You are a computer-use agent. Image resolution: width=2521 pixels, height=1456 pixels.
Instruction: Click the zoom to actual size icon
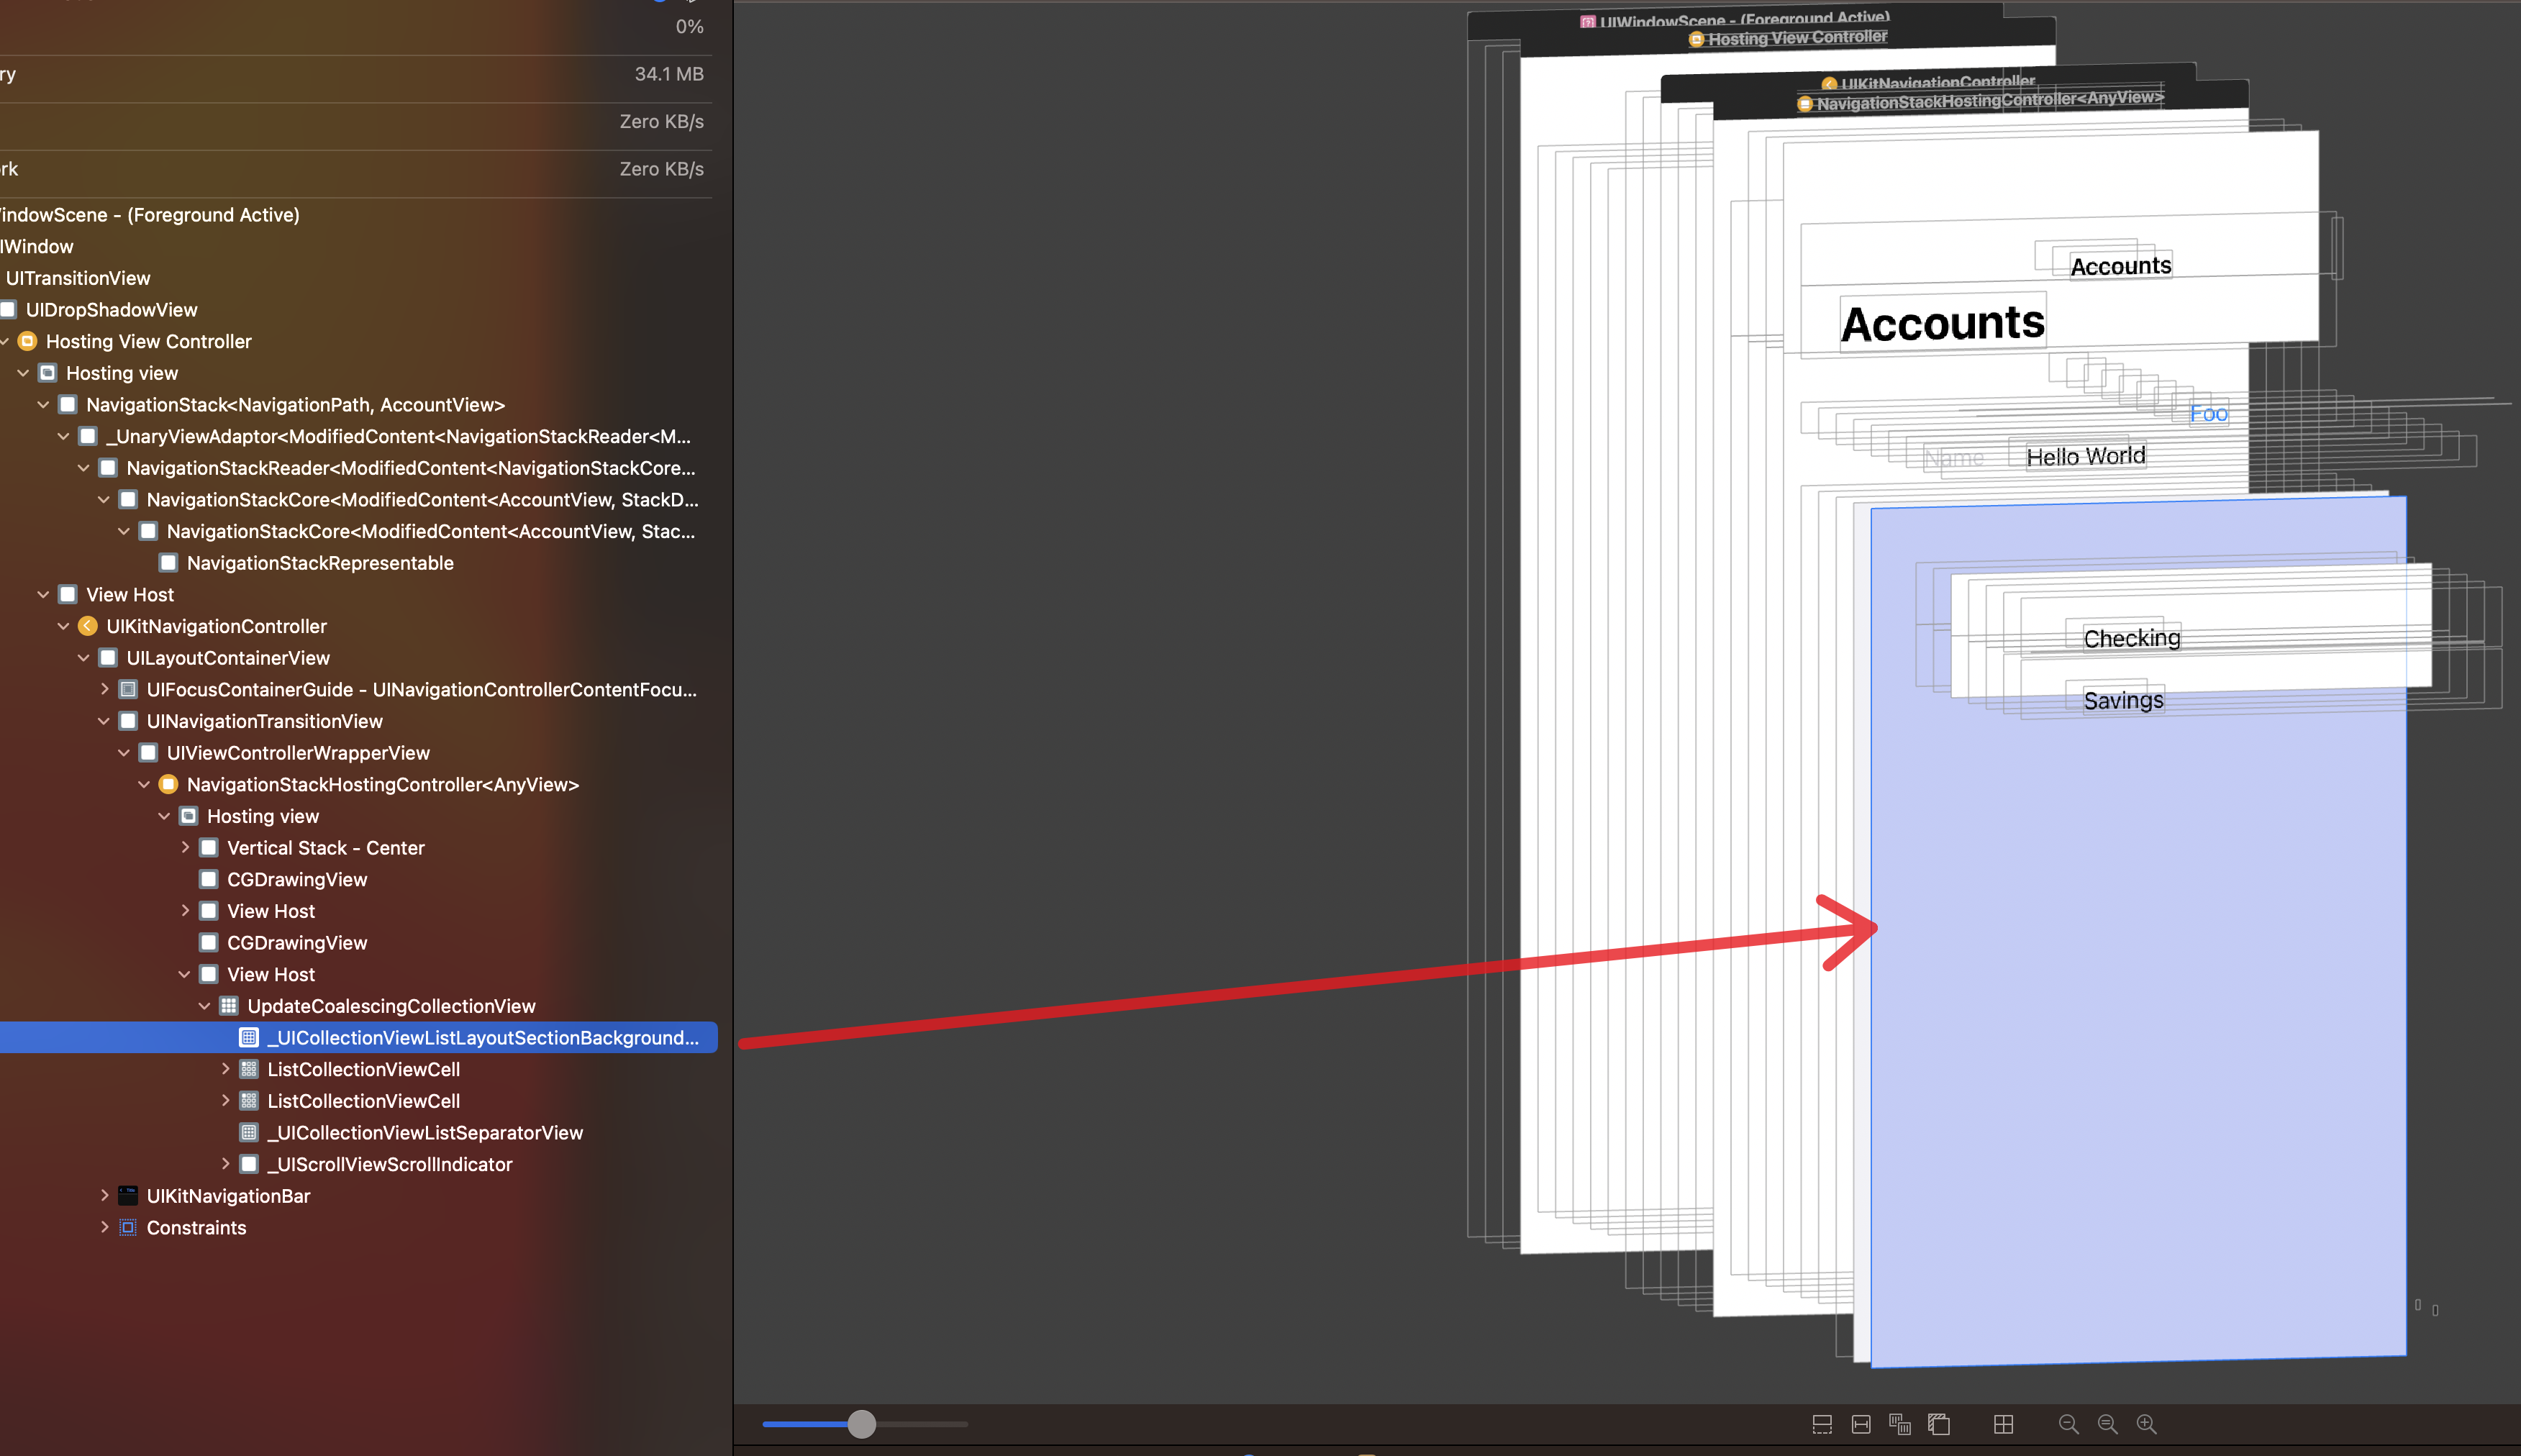point(2107,1424)
